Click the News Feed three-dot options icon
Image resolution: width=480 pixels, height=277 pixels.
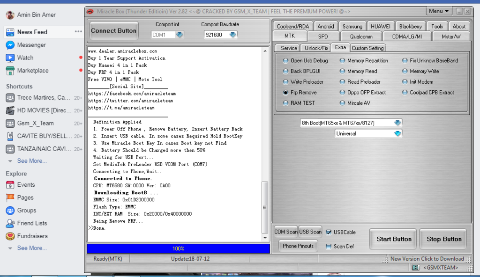[x=78, y=31]
